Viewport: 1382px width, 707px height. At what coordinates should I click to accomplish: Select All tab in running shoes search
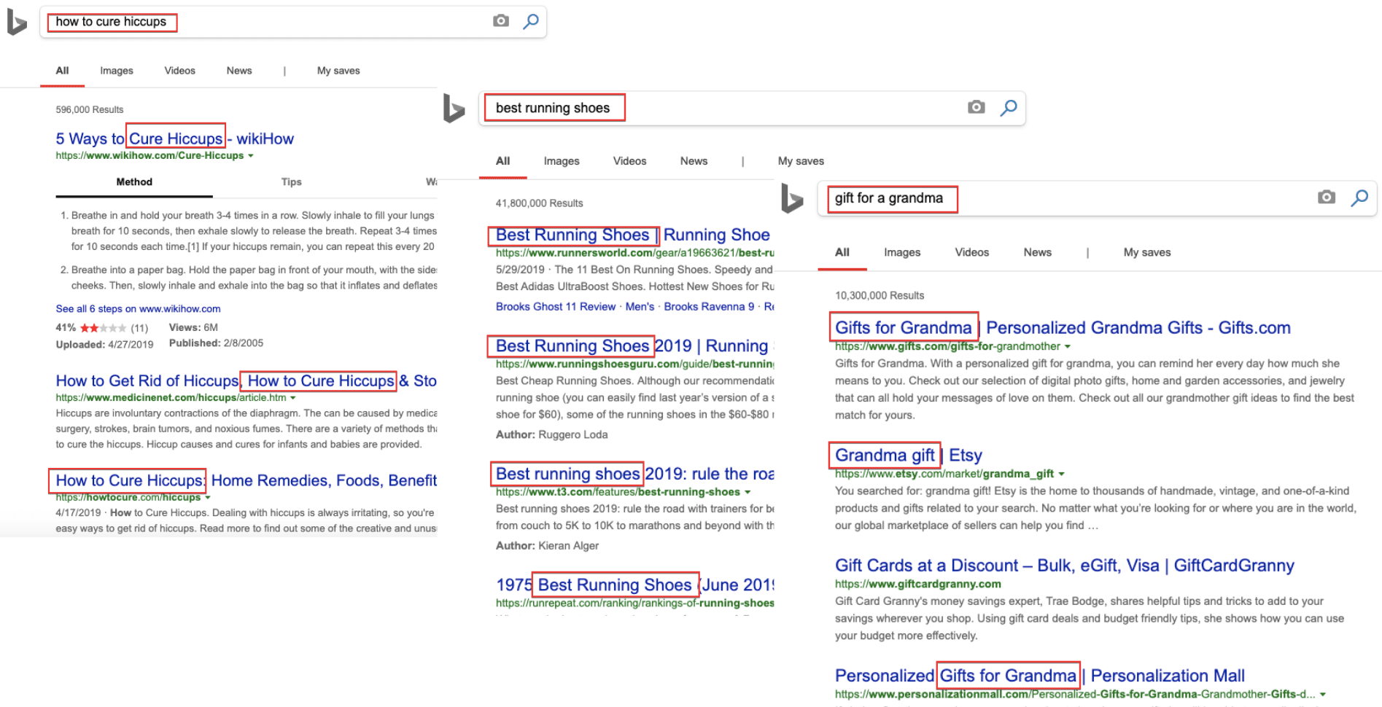[503, 161]
